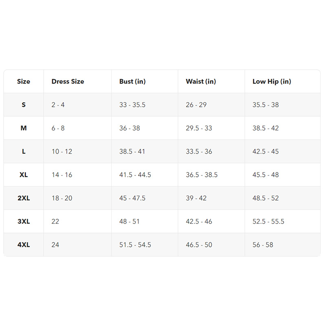Select the 3XL size row label
Screen dimensions: 326x326
(24, 222)
